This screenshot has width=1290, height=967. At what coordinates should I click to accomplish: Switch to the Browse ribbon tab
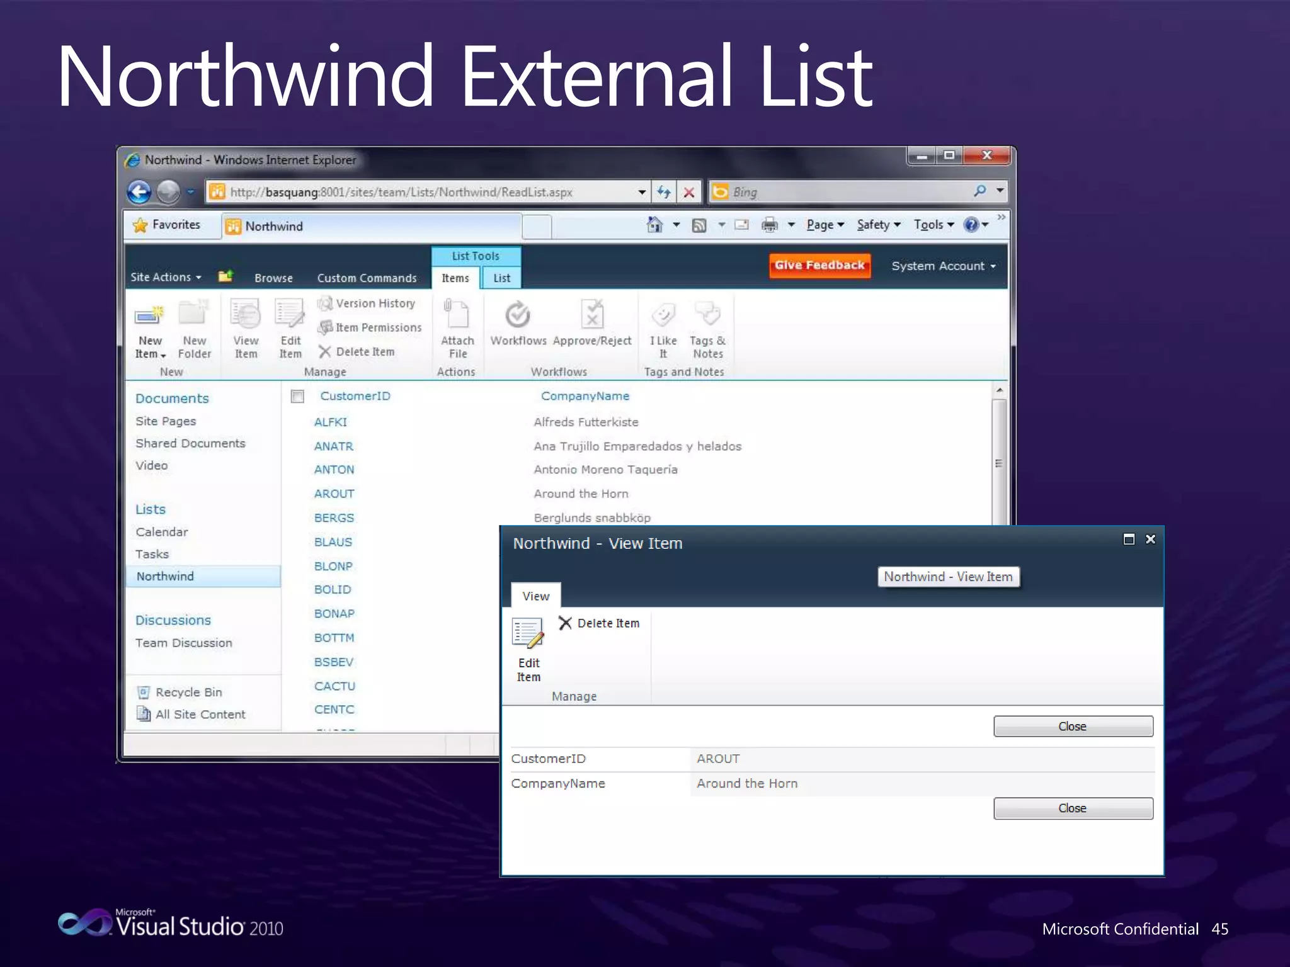(x=273, y=278)
